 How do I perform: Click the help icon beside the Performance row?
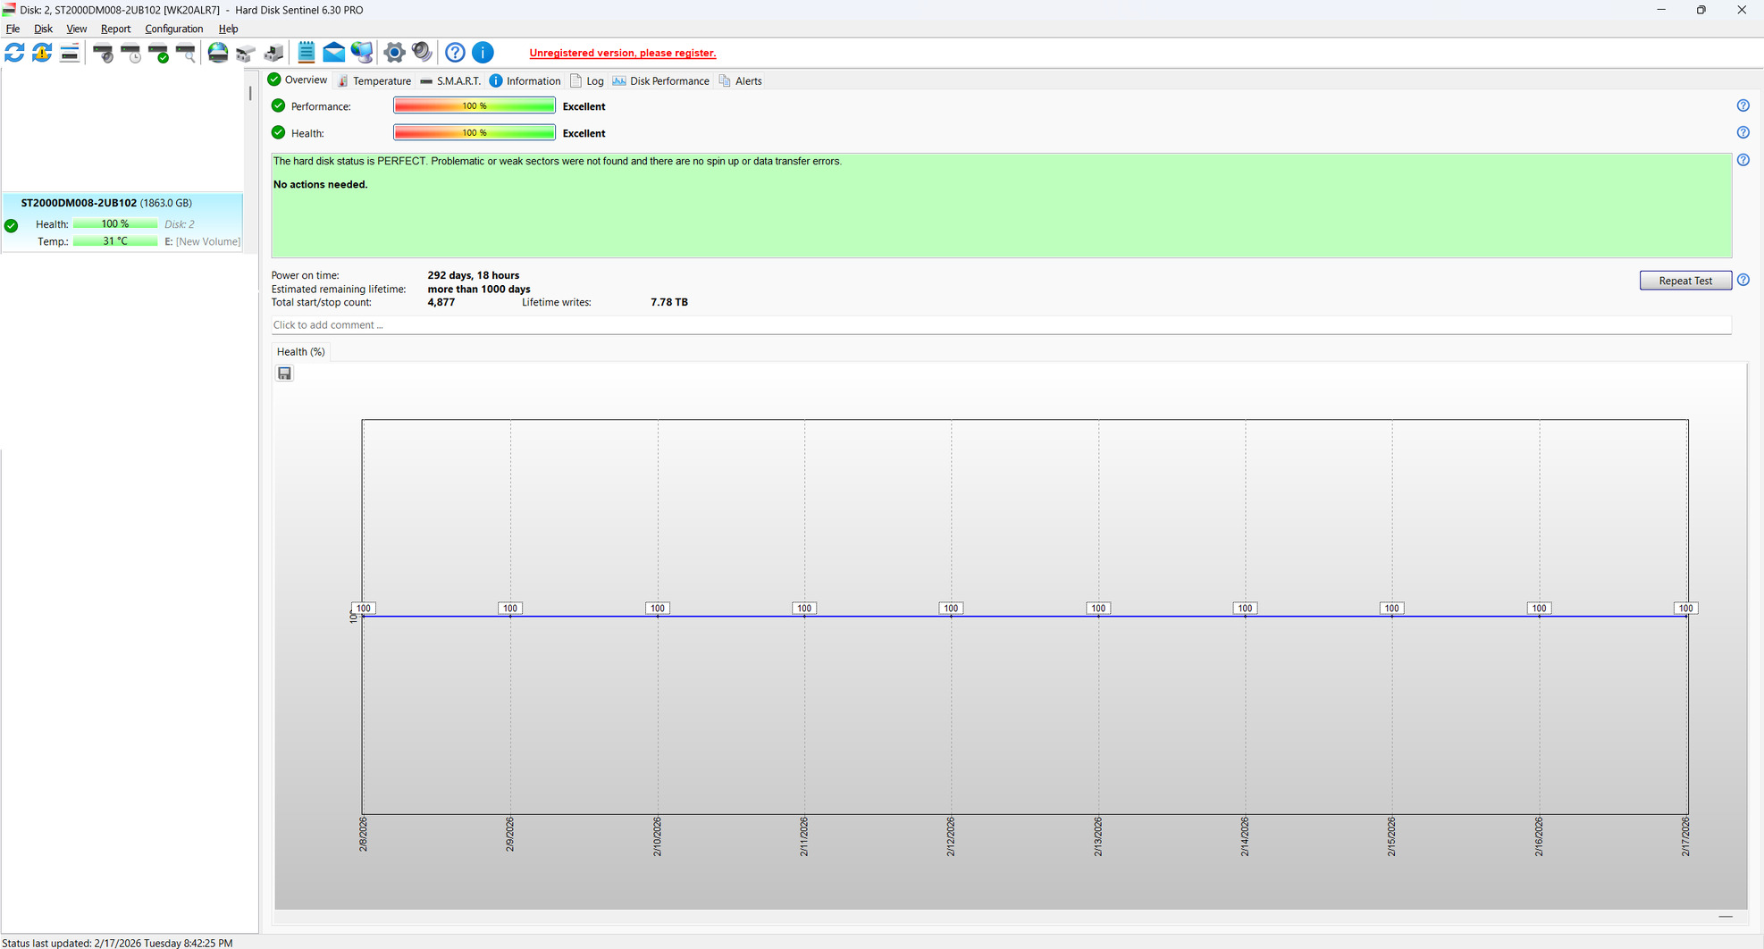point(1743,105)
